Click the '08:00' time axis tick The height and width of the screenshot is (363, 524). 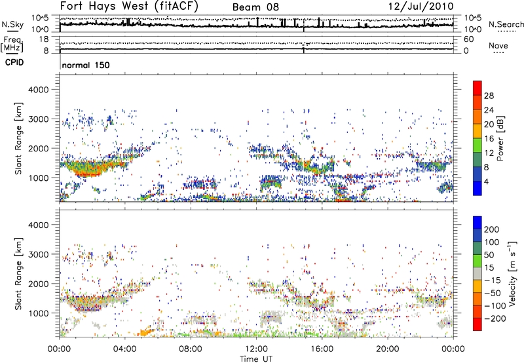click(191, 349)
